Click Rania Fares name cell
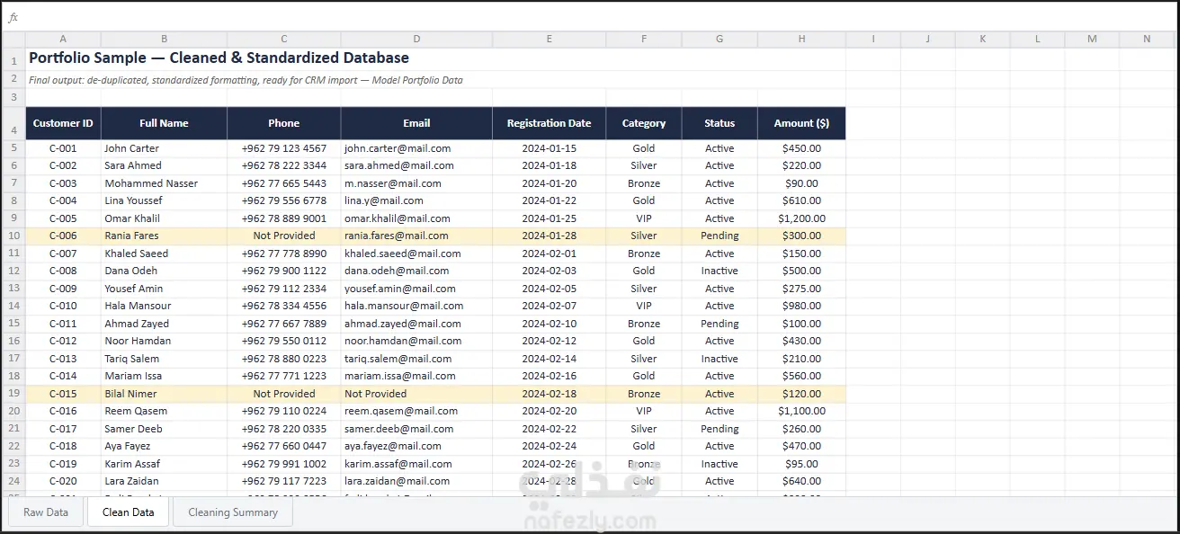 (x=164, y=236)
